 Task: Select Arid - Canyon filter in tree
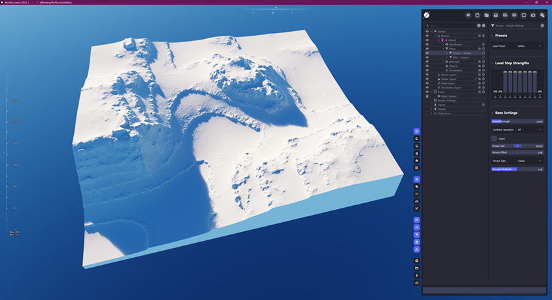[x=462, y=57]
